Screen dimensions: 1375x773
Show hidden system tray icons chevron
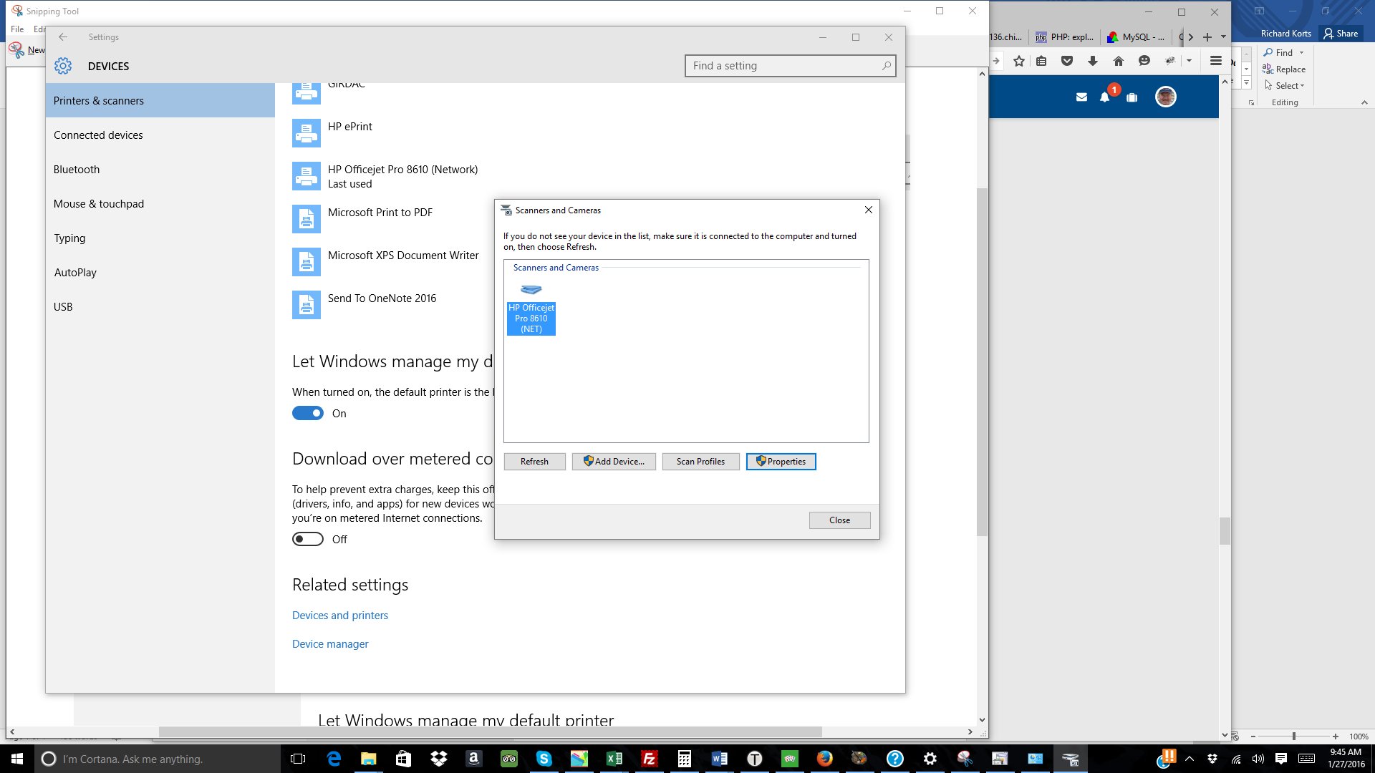click(x=1190, y=759)
